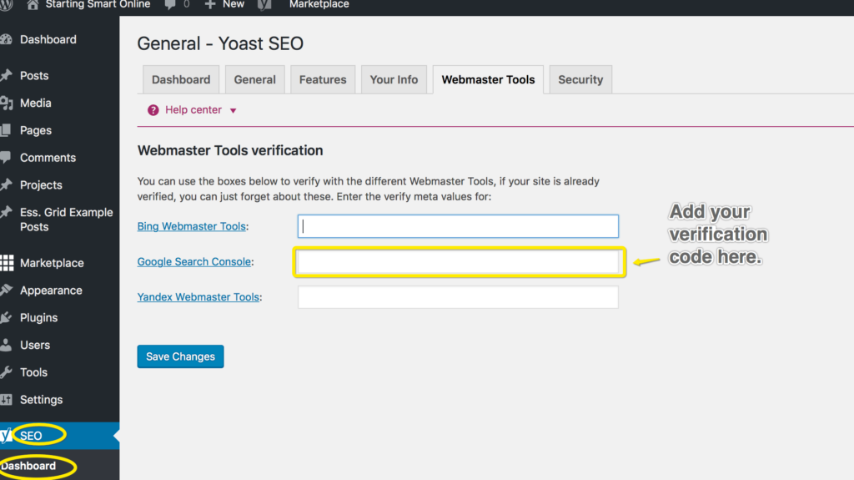The width and height of the screenshot is (854, 480).
Task: Click the Plugins plug icon in sidebar
Action: click(x=6, y=317)
